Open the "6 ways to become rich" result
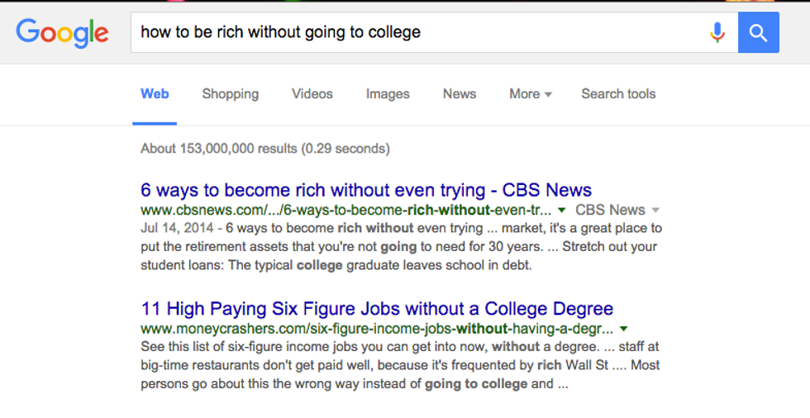Screen dimensions: 810x418 [x=366, y=190]
